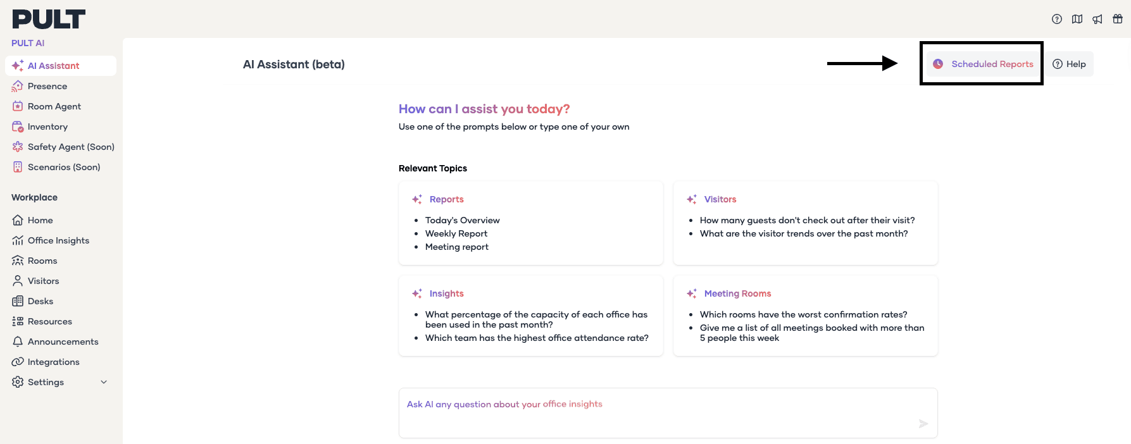Image resolution: width=1131 pixels, height=444 pixels.
Task: Click the Presence house icon
Action: coord(18,86)
